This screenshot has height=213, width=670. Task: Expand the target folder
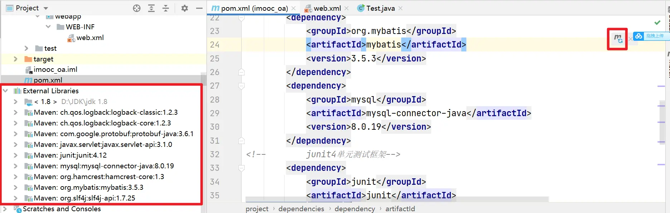(15, 59)
